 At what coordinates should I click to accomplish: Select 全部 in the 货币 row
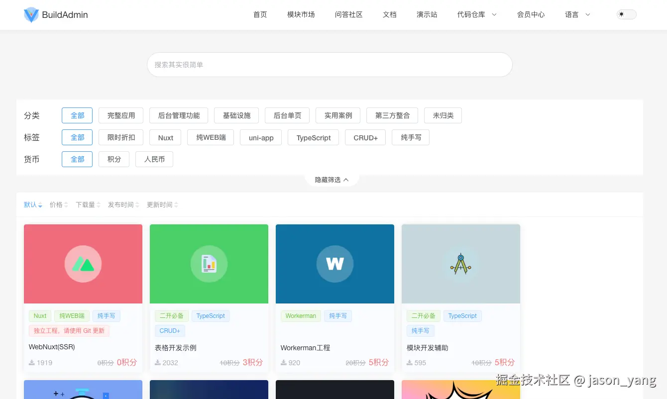coord(77,159)
